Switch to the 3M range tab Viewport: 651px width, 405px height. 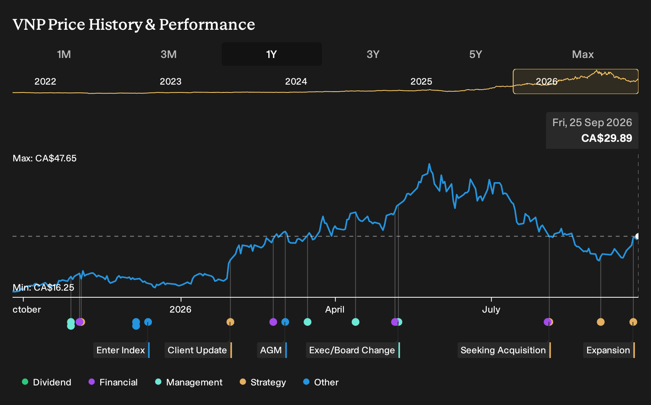point(168,54)
